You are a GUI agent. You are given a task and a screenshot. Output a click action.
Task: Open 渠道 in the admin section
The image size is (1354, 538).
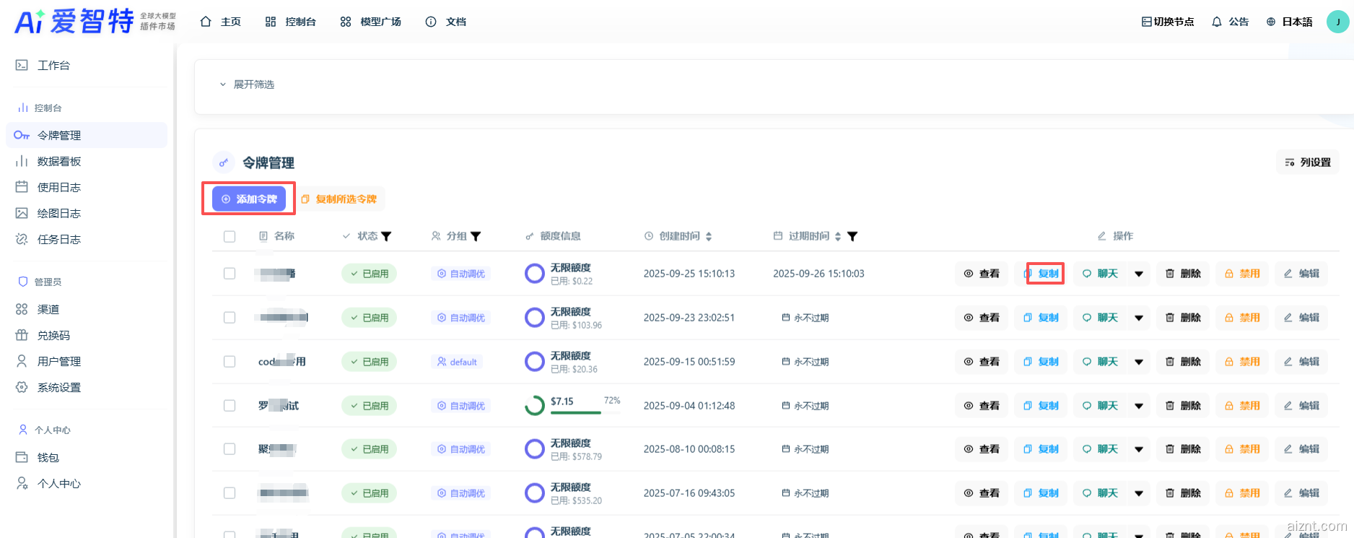(x=87, y=309)
